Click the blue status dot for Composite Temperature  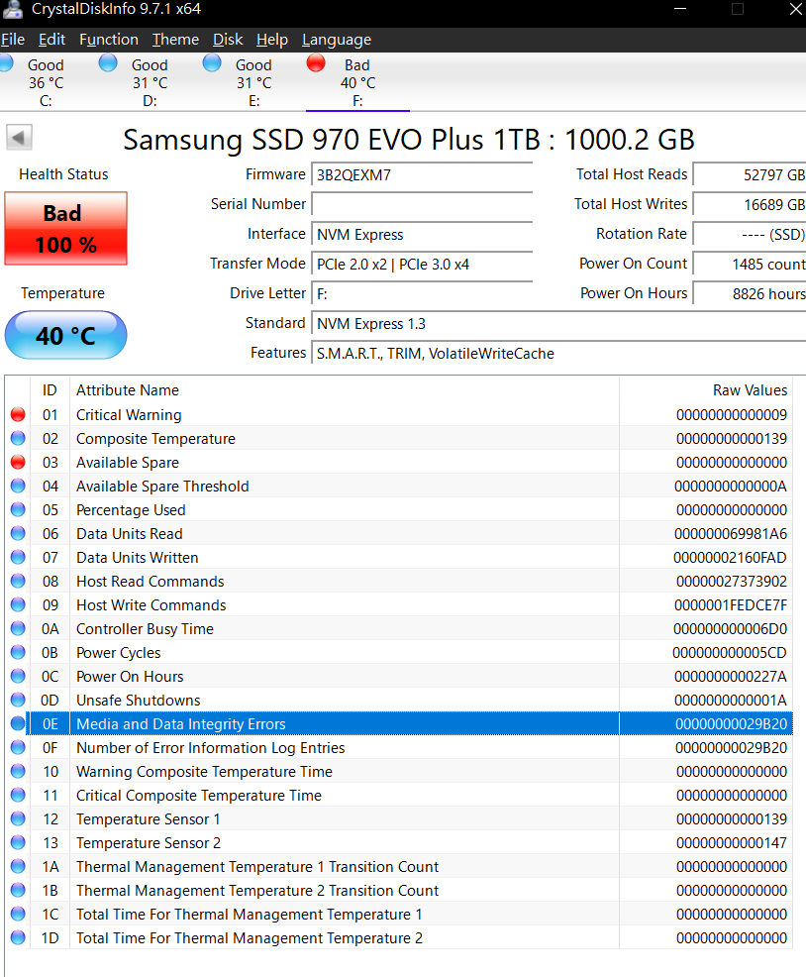(18, 439)
